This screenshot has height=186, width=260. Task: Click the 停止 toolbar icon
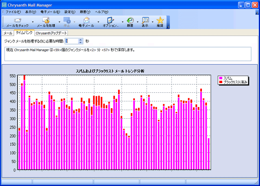pyautogui.click(x=67, y=20)
